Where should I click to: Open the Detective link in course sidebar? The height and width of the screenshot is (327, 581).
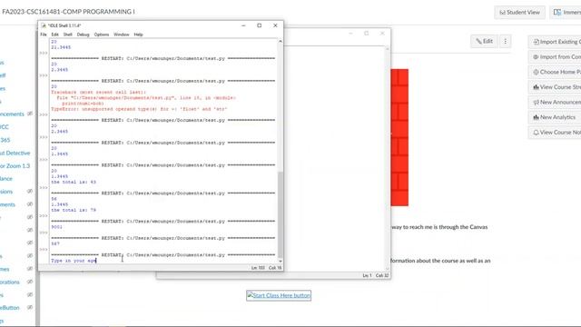click(15, 153)
